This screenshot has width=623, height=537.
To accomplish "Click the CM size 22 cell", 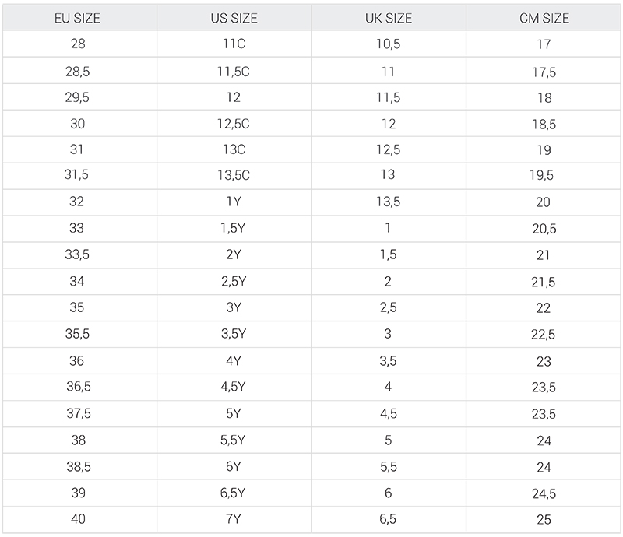I will (544, 308).
